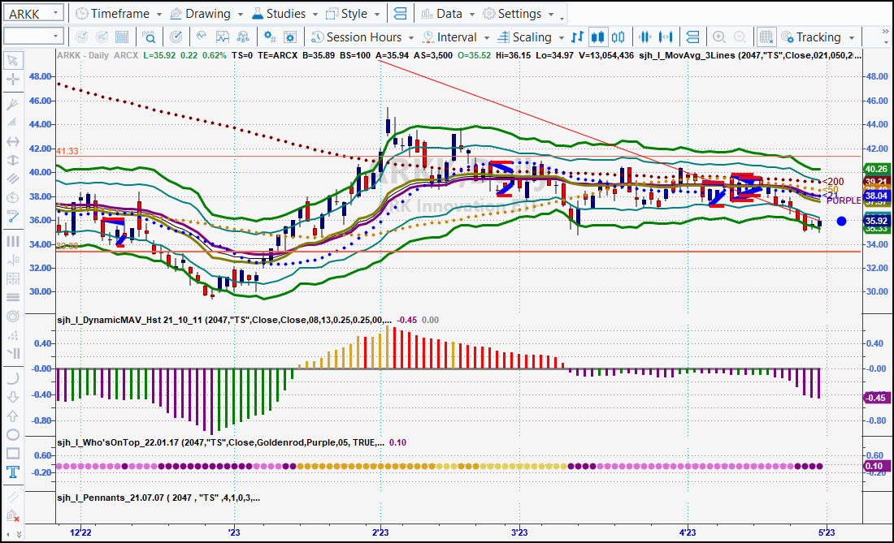The height and width of the screenshot is (543, 894).
Task: Select the crosshair cursor tool
Action: (12, 80)
